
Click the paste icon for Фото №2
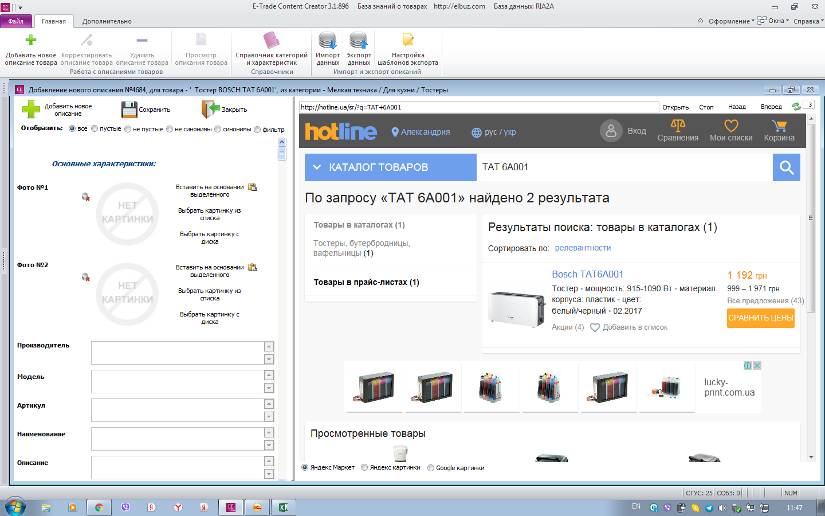[253, 267]
